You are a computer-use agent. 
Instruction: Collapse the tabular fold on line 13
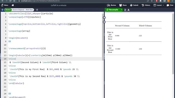click(x=7, y=55)
